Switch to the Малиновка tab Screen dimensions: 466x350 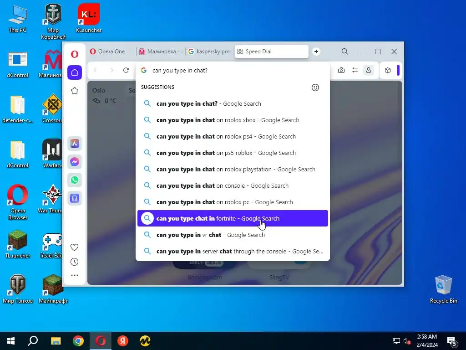coord(161,51)
